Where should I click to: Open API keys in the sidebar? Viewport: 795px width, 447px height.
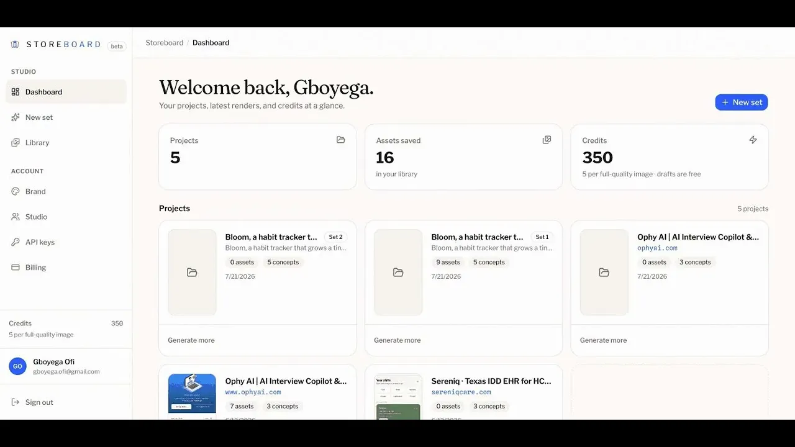click(66, 242)
